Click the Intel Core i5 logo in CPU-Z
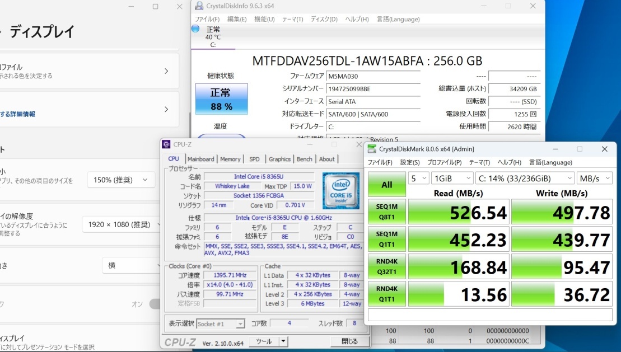Viewport: 621px width, 352px height. pyautogui.click(x=341, y=190)
